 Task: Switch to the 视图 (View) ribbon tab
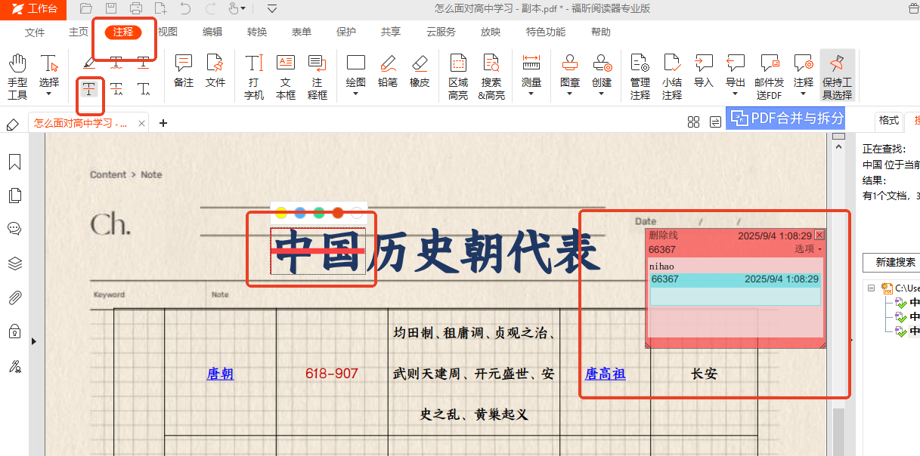[167, 32]
